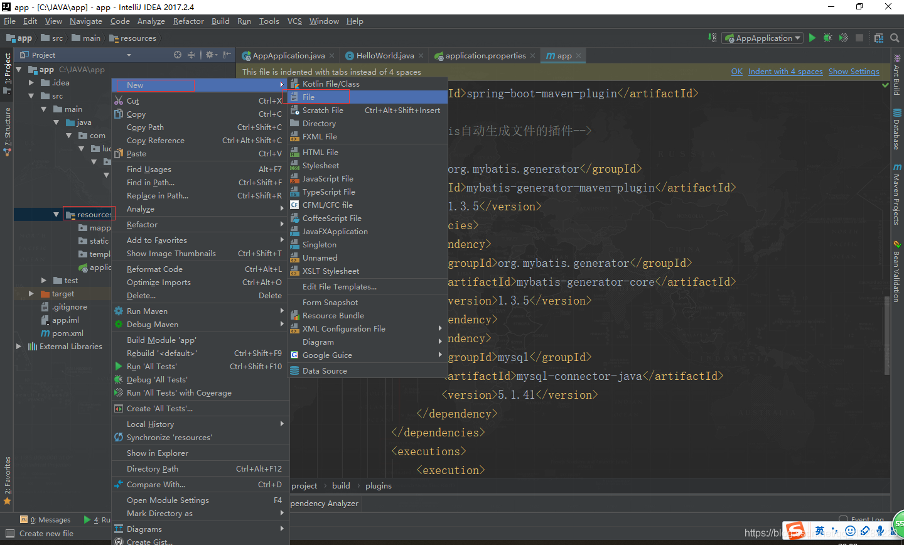Viewport: 904px width, 545px height.
Task: Toggle the 1: Project tool window
Action: (x=7, y=73)
